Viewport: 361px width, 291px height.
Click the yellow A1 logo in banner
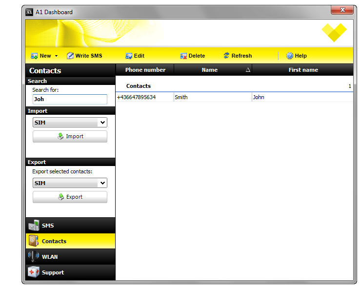334,32
